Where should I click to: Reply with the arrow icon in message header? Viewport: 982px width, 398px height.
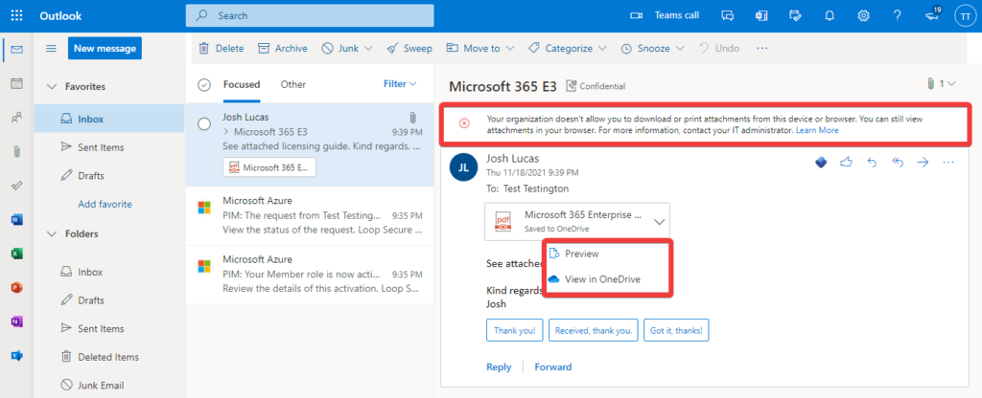(x=872, y=163)
